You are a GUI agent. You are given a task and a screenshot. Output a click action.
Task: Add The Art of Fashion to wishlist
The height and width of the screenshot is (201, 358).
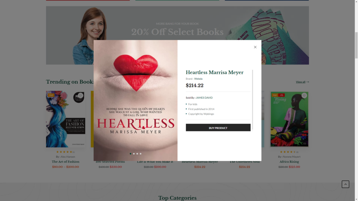coord(80,96)
